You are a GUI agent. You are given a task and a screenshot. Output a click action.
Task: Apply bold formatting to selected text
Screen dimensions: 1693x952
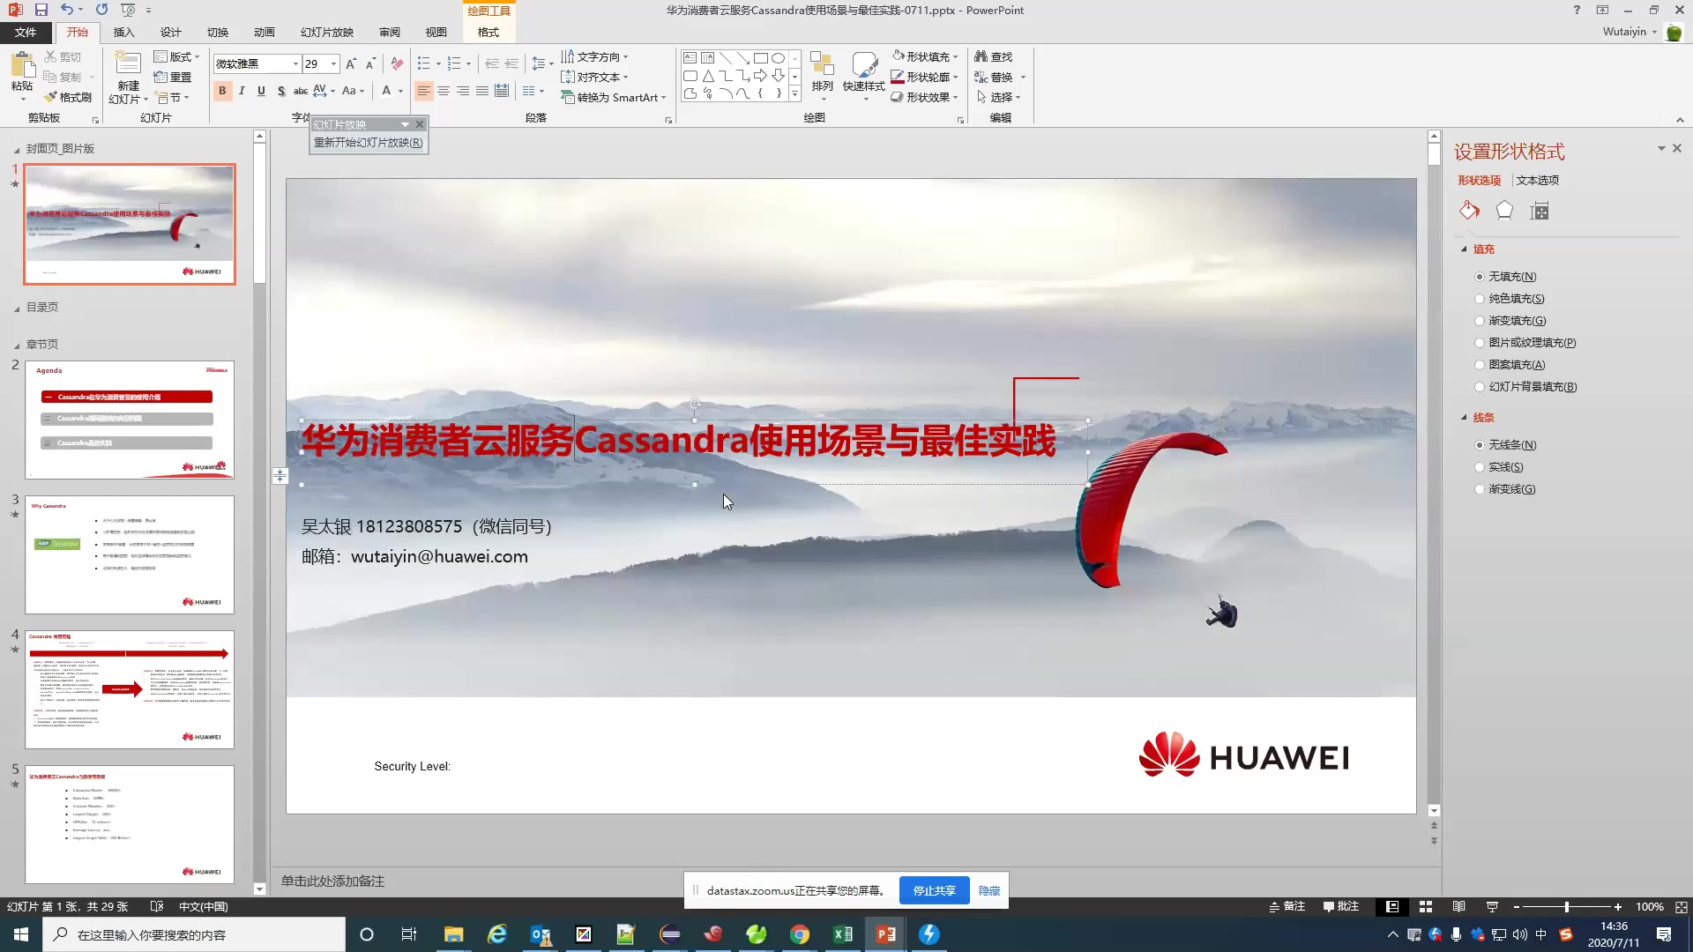[x=222, y=90]
